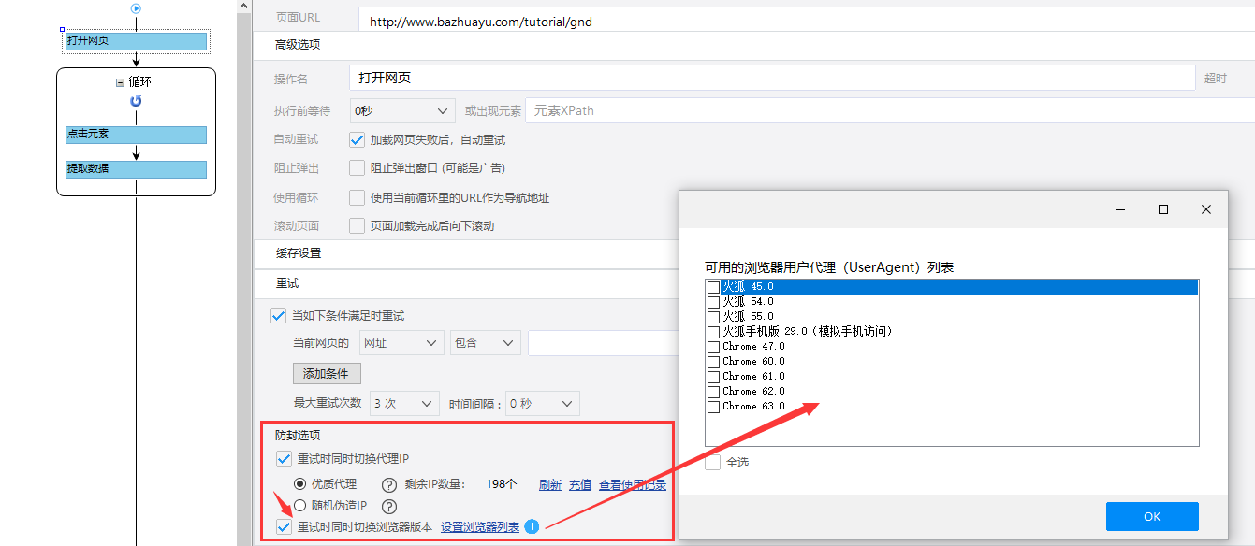This screenshot has width=1255, height=546.
Task: Check Chrome 60.0 in the UserAgent list
Action: 714,362
